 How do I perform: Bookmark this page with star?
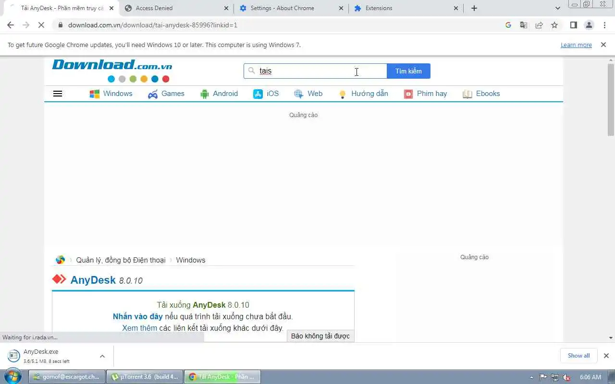click(554, 25)
